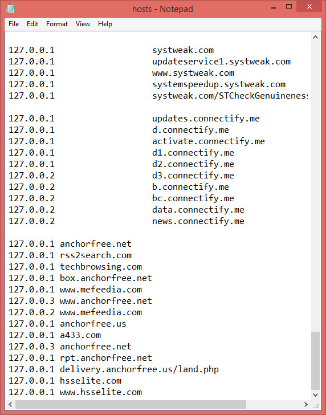Click the horizontal scrollbar left arrow

[x=11, y=404]
